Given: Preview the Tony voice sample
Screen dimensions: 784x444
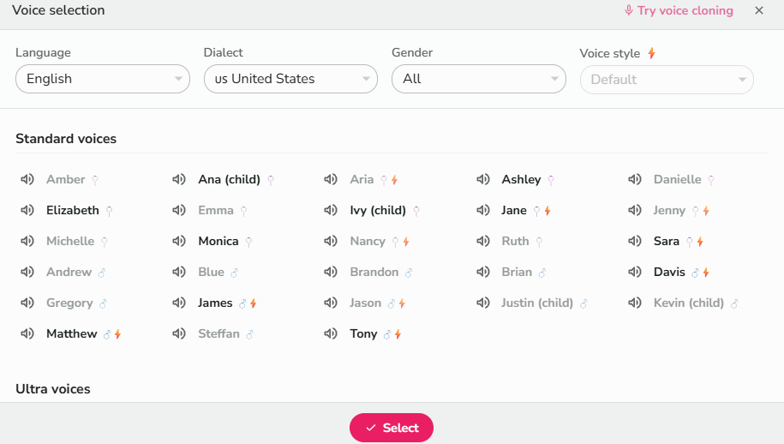Looking at the screenshot, I should click(331, 333).
